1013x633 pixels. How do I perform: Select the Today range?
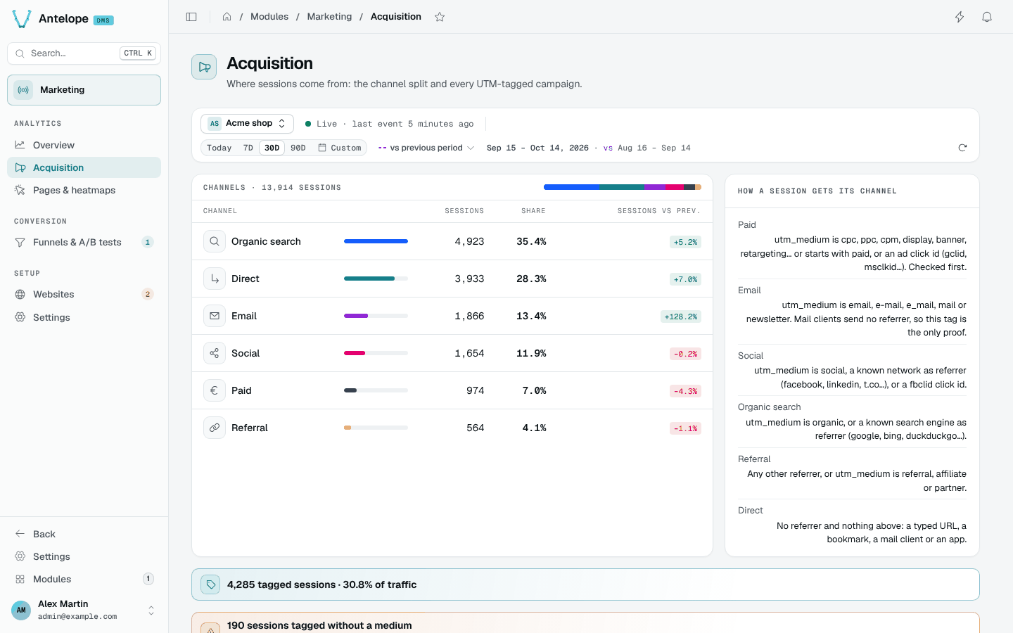click(219, 148)
